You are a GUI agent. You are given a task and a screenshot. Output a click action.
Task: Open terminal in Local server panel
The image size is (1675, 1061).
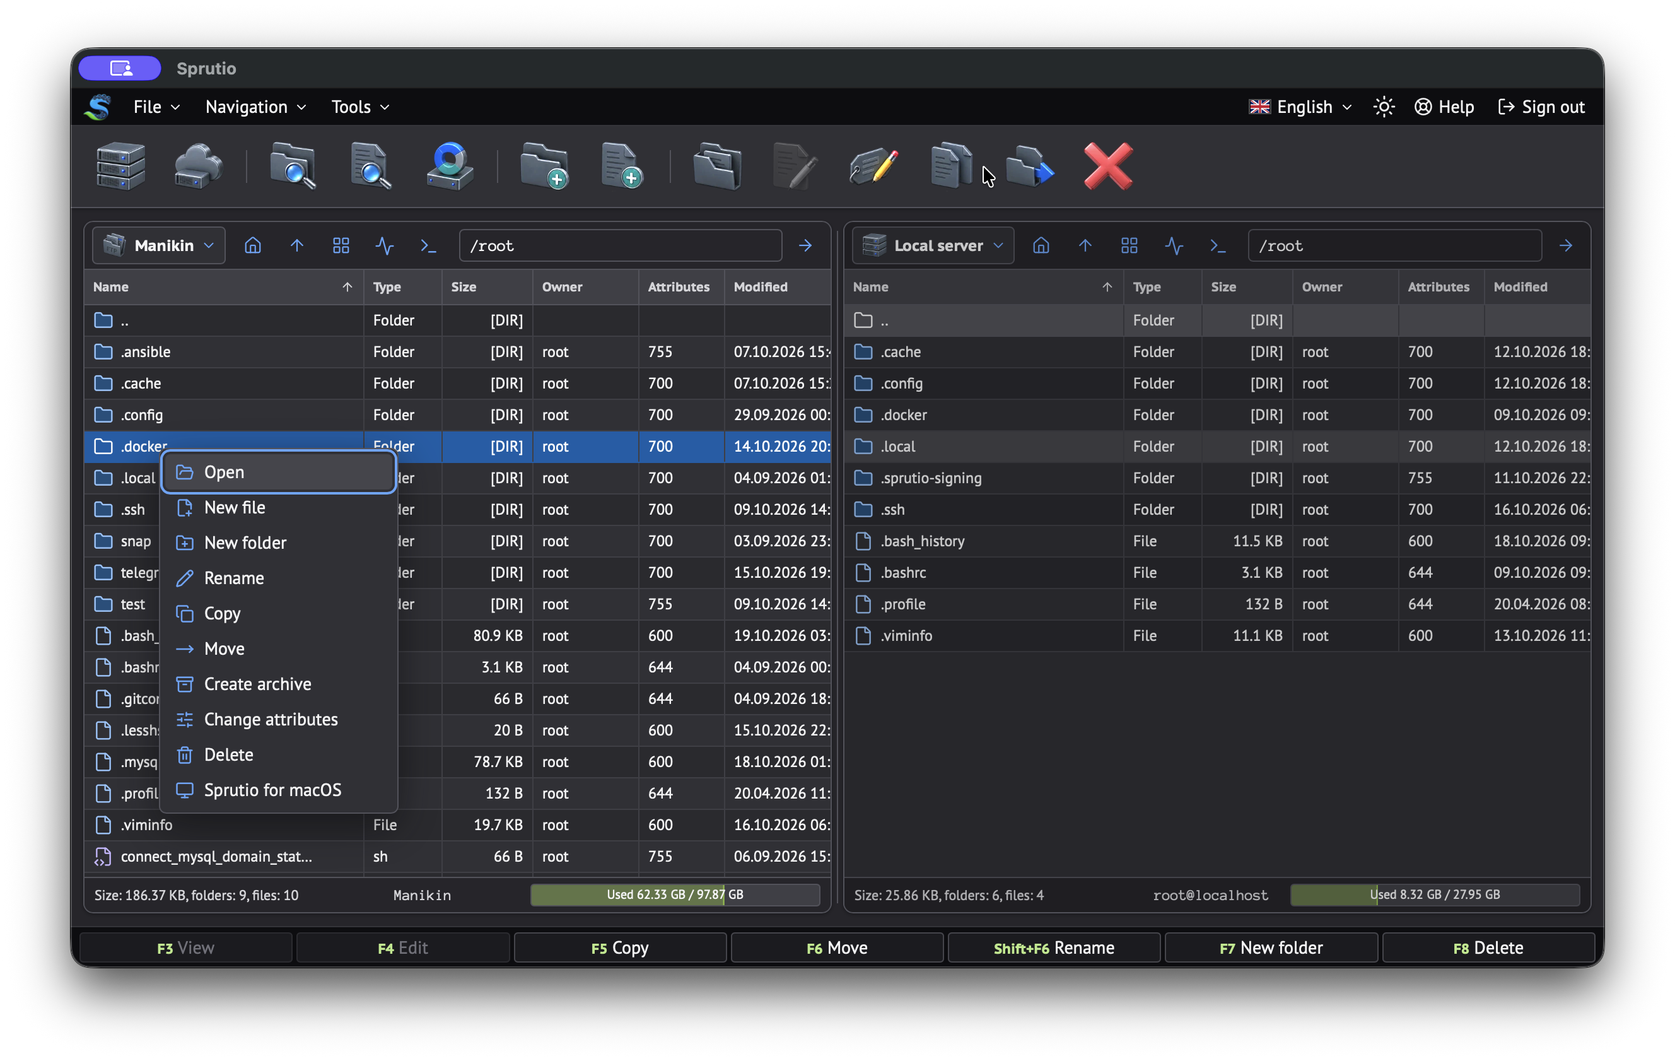pos(1218,245)
